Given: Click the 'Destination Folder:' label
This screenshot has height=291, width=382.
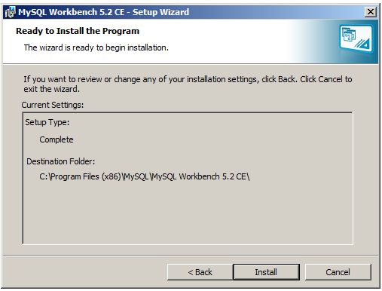Looking at the screenshot, I should [61, 161].
